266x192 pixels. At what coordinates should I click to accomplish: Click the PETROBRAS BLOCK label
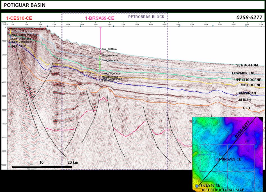(146, 17)
